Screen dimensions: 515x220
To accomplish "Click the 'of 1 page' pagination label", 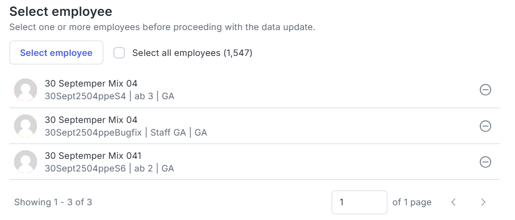I will (x=412, y=202).
